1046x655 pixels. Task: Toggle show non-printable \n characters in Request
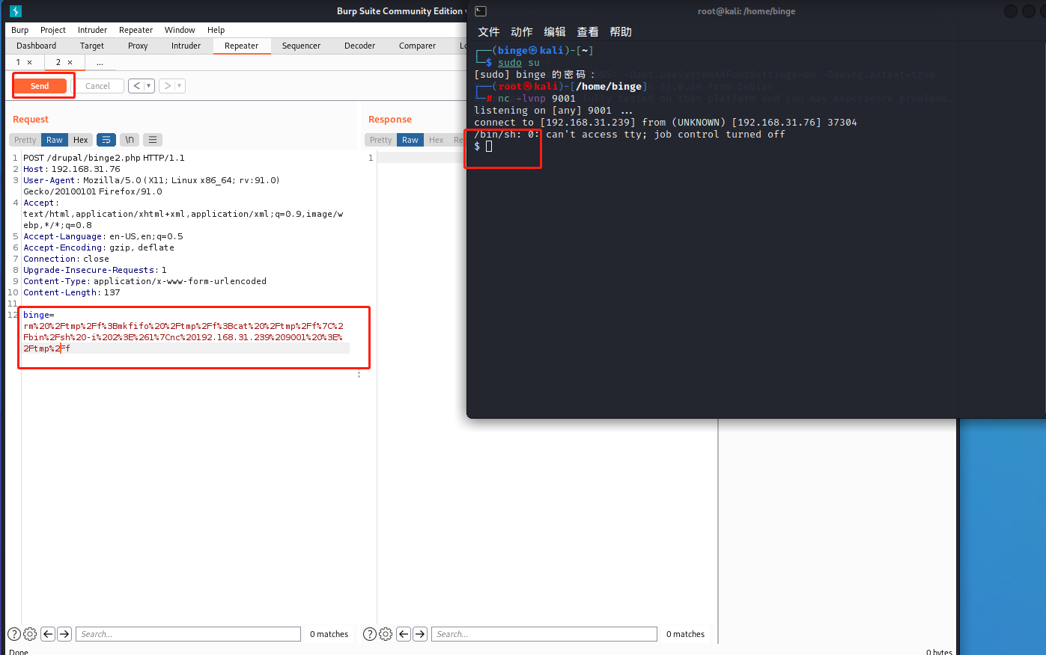[130, 140]
